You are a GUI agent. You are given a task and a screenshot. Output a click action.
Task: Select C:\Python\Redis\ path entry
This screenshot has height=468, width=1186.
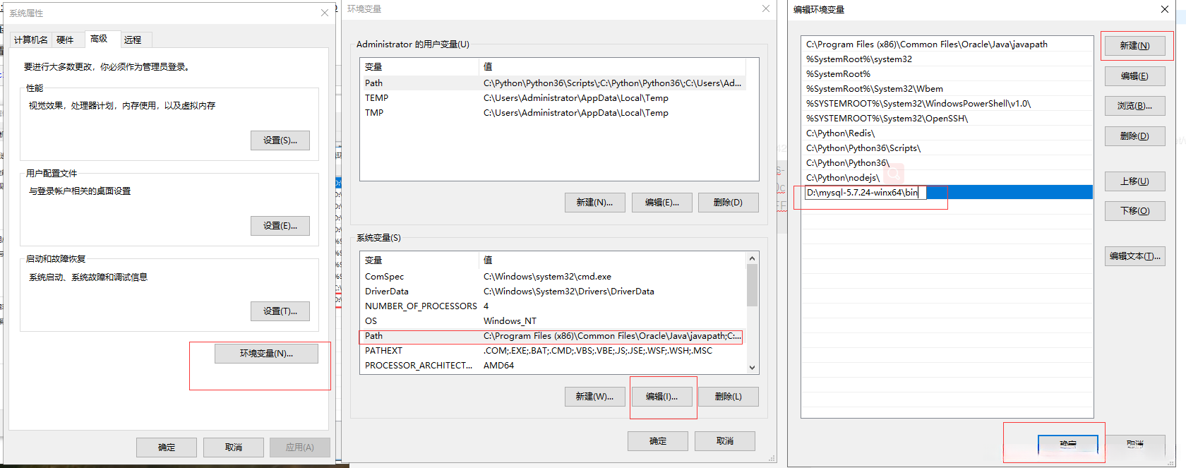(947, 133)
